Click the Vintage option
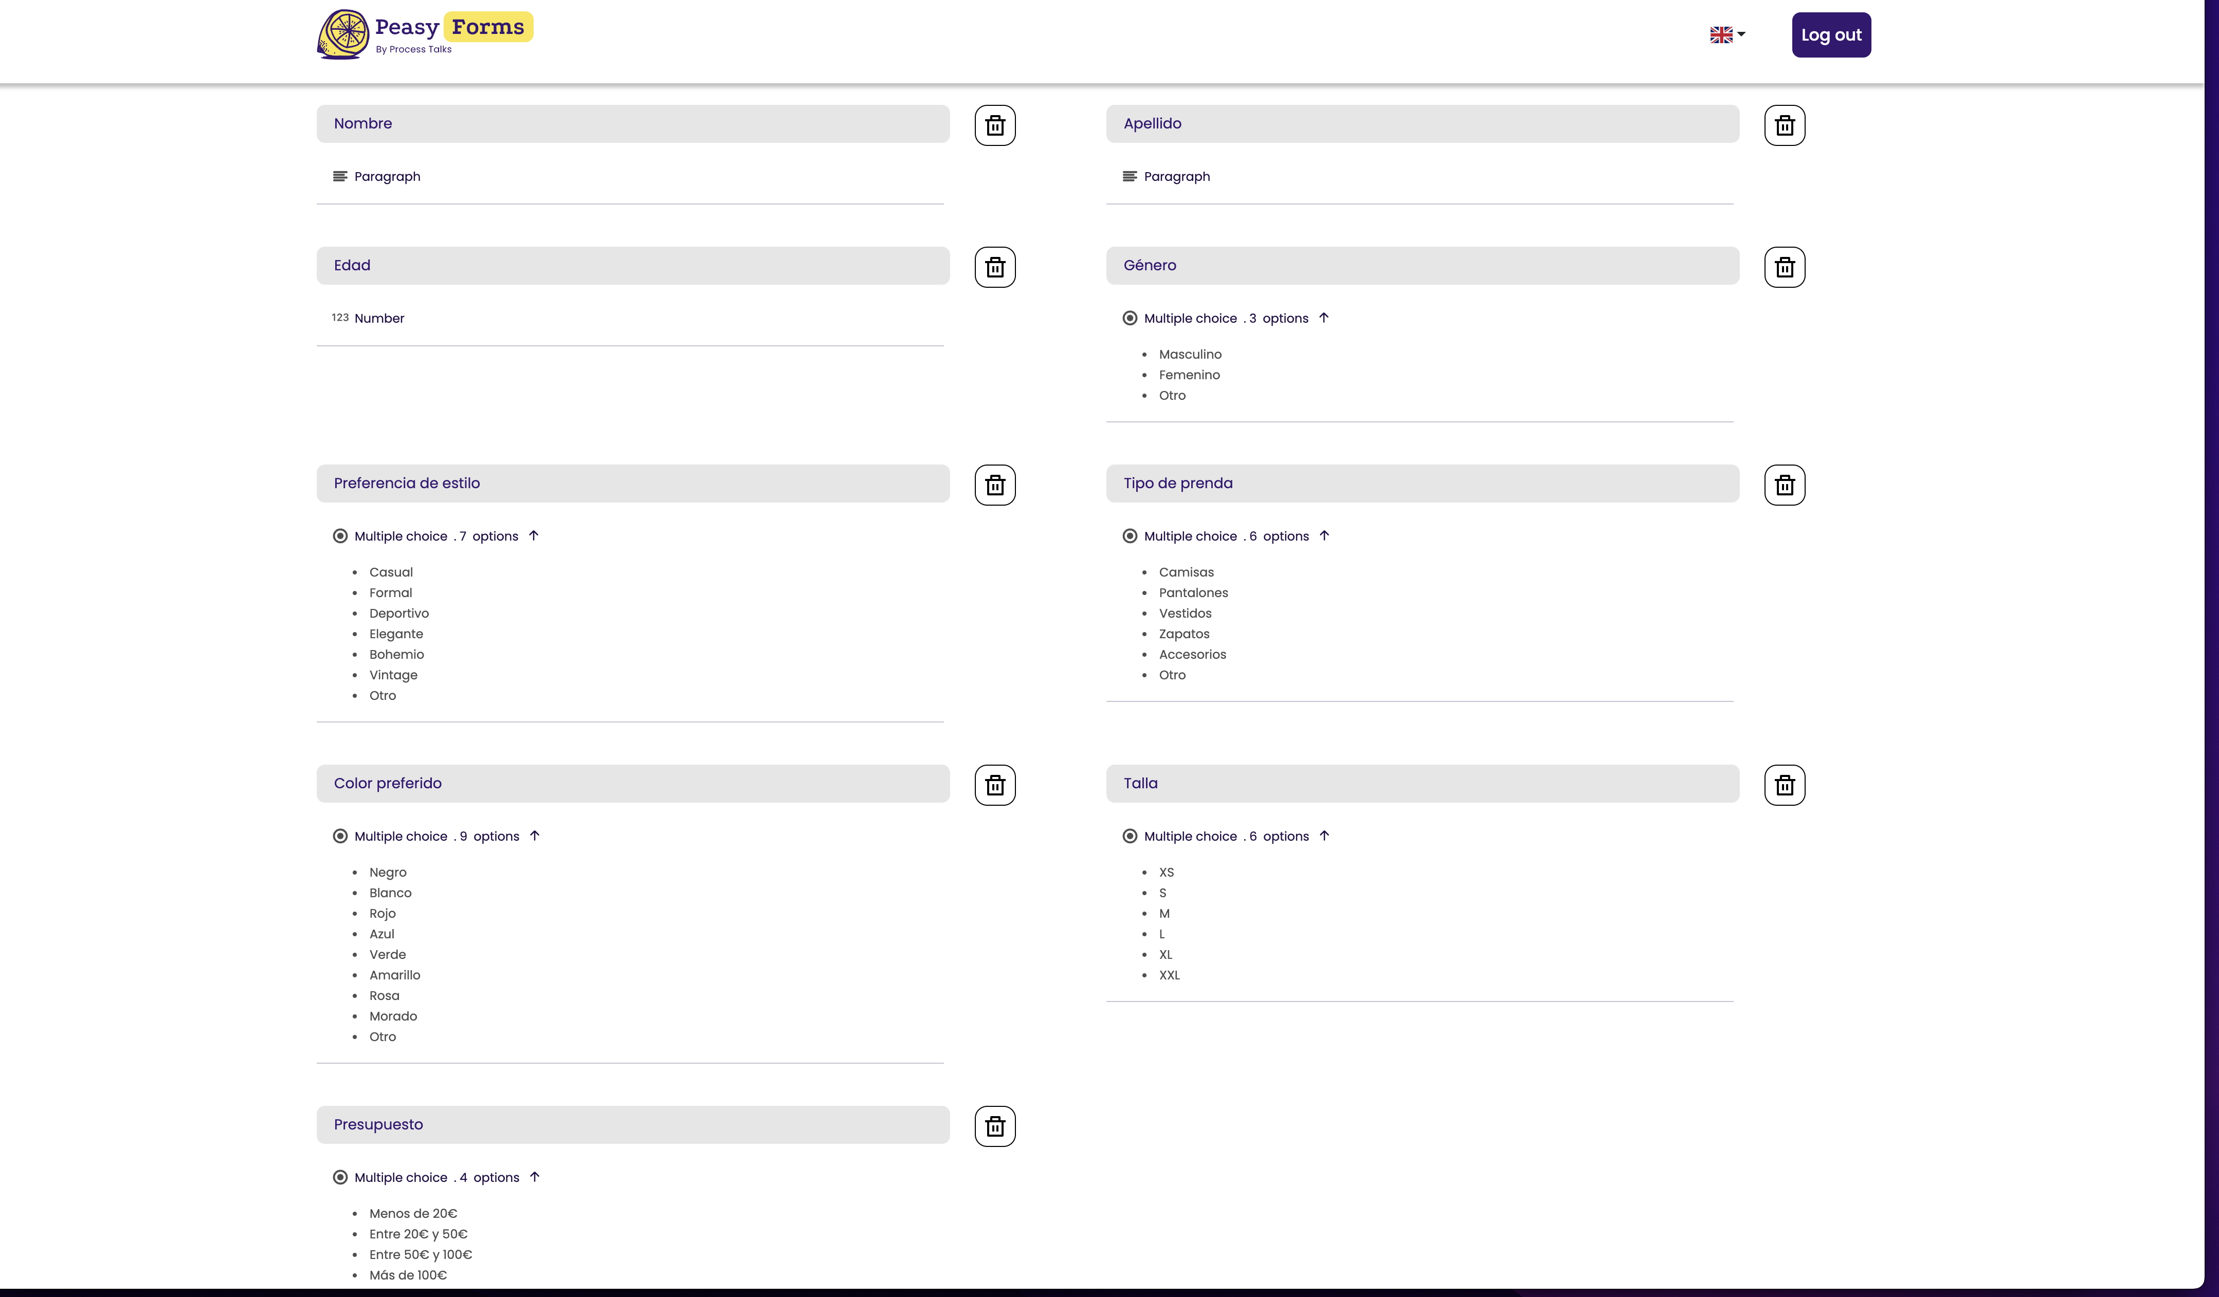Image resolution: width=2219 pixels, height=1297 pixels. tap(394, 675)
